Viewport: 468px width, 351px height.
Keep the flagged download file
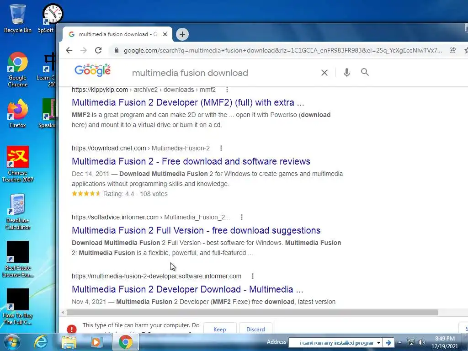[220, 329]
